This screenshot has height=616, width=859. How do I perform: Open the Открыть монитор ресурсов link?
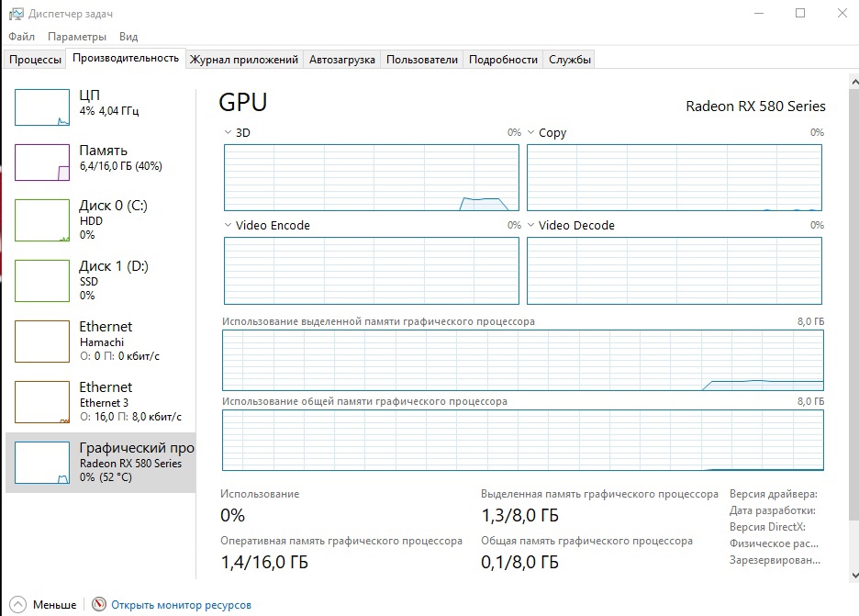click(x=181, y=605)
